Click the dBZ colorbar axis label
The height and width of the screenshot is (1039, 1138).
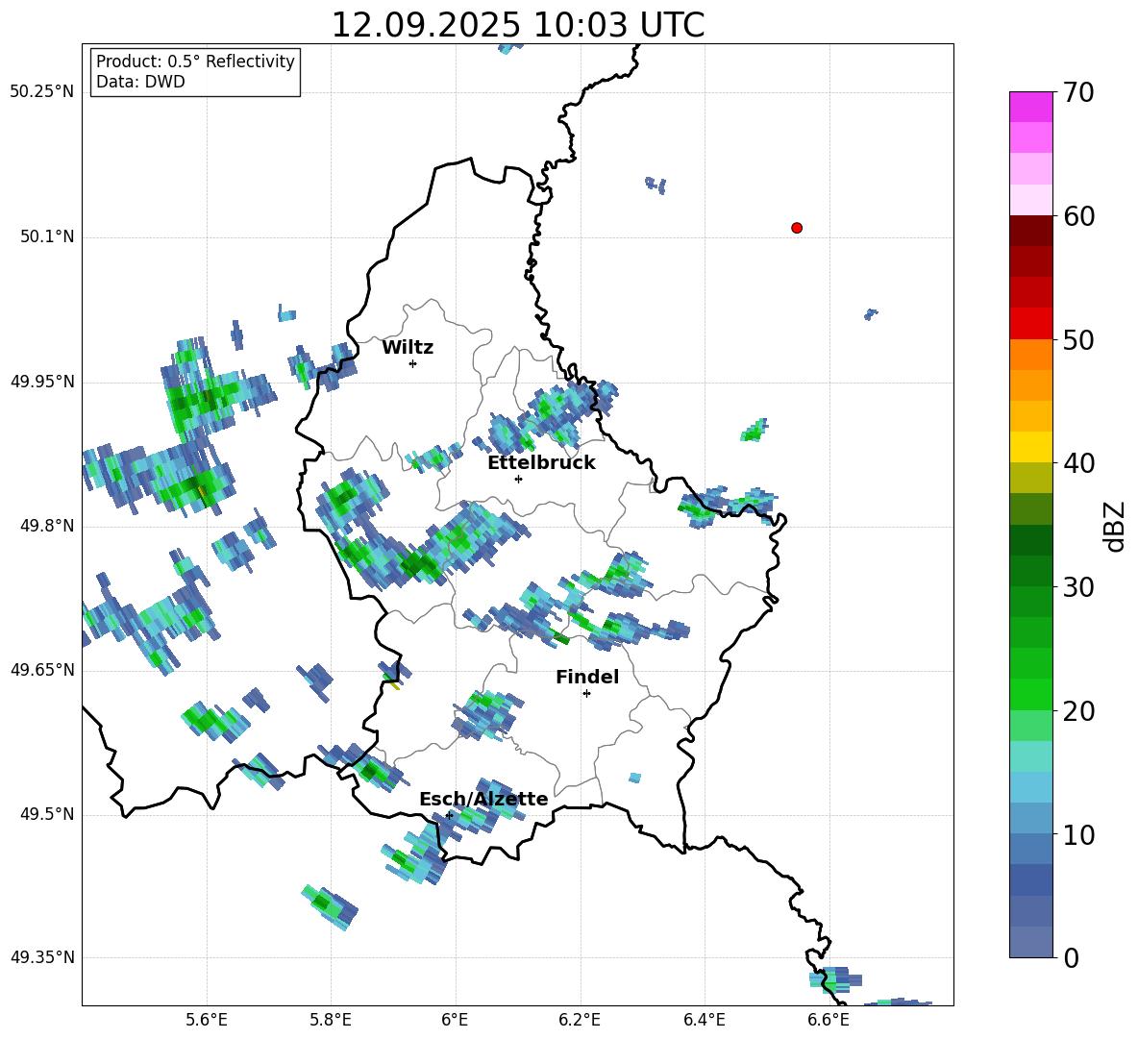tap(1115, 527)
